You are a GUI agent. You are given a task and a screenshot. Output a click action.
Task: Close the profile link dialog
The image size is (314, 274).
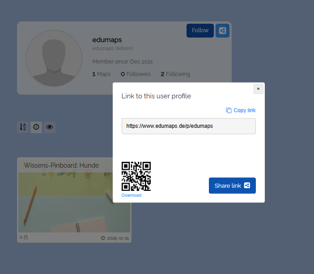click(258, 89)
